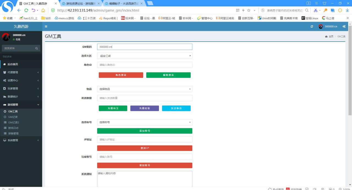
Task: Click the blue 发送物品 button
Action: coord(176,108)
